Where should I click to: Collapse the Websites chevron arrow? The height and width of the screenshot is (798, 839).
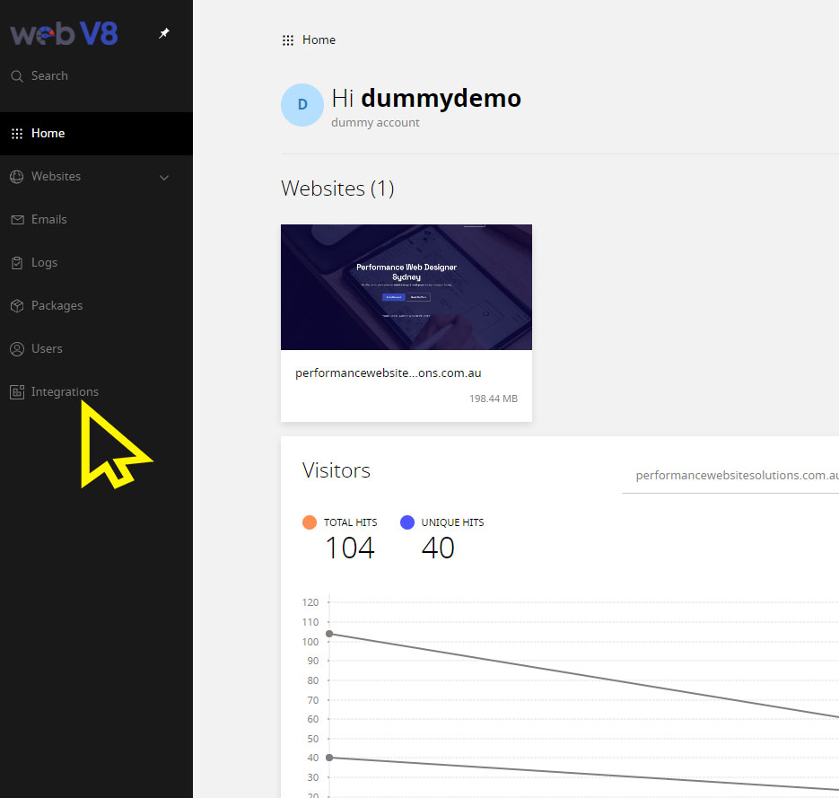[x=164, y=177]
